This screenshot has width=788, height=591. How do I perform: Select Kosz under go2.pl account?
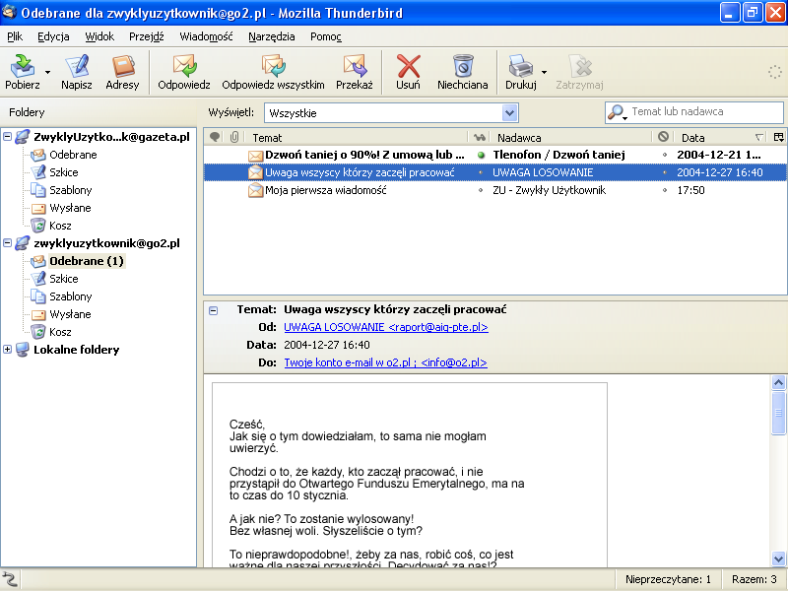(60, 332)
